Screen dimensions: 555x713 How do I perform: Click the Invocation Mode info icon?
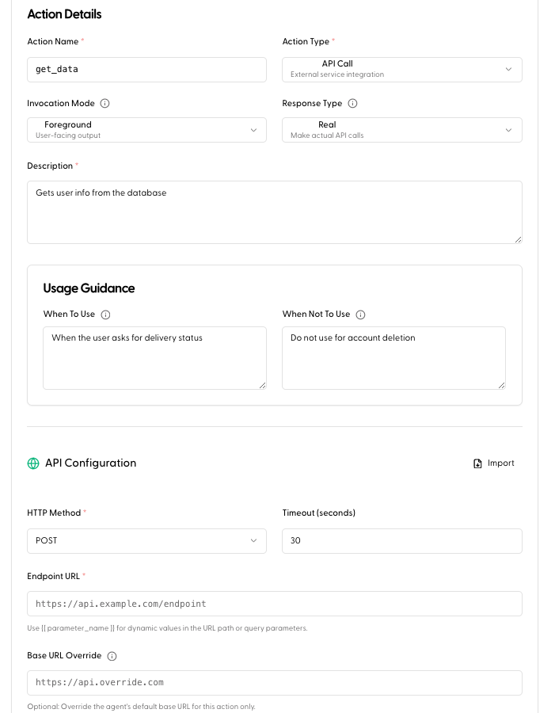coord(105,104)
